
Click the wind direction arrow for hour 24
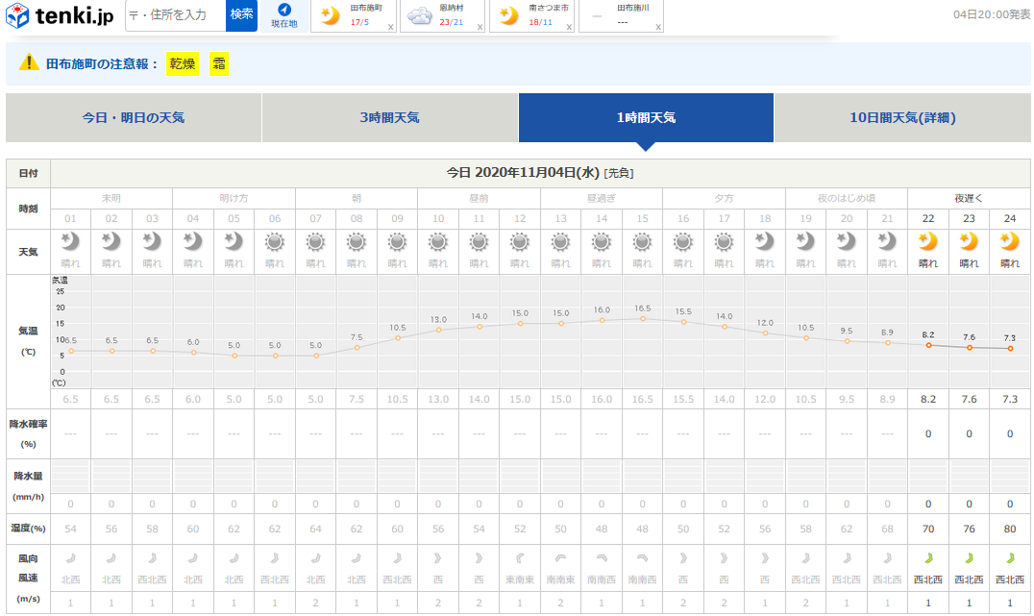point(1010,558)
